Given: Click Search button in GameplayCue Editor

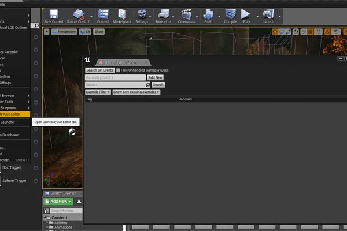Looking at the screenshot, I should pos(158,85).
